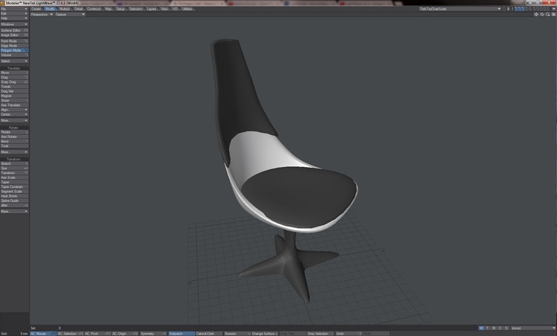Select the Magnet tool
557x336 pixels.
tap(14, 96)
